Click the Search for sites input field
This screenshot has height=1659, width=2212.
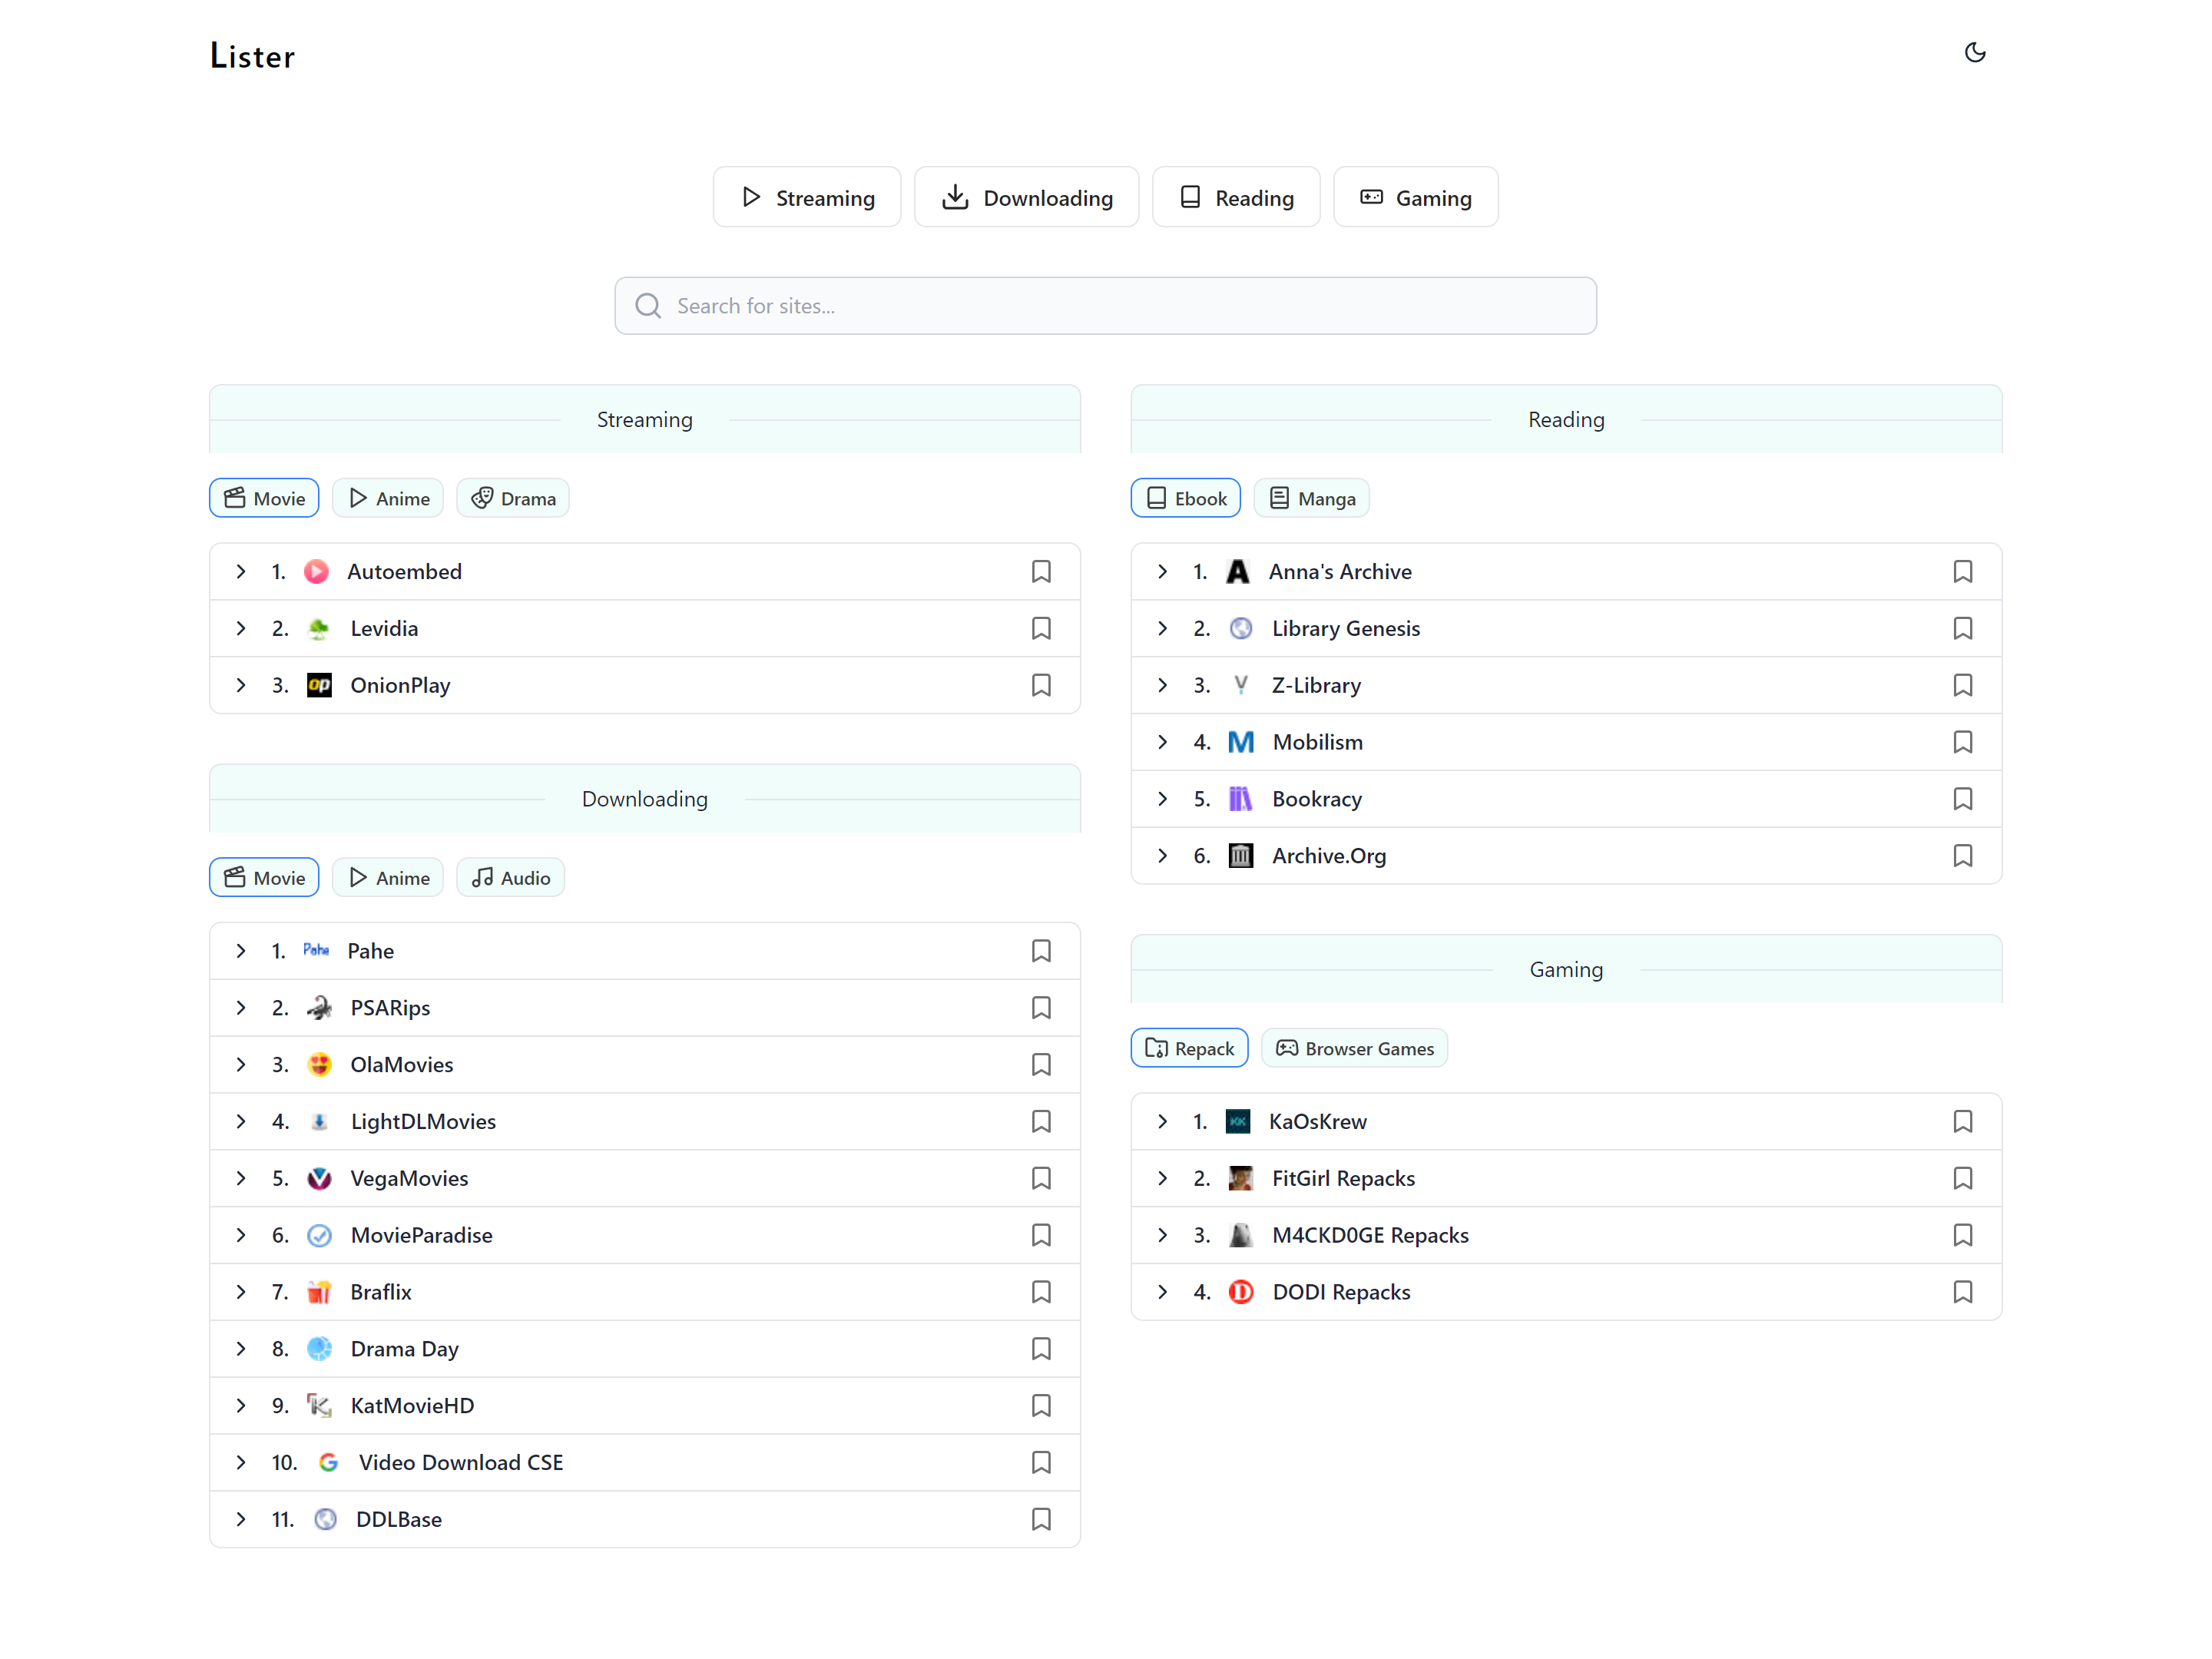(x=1106, y=306)
